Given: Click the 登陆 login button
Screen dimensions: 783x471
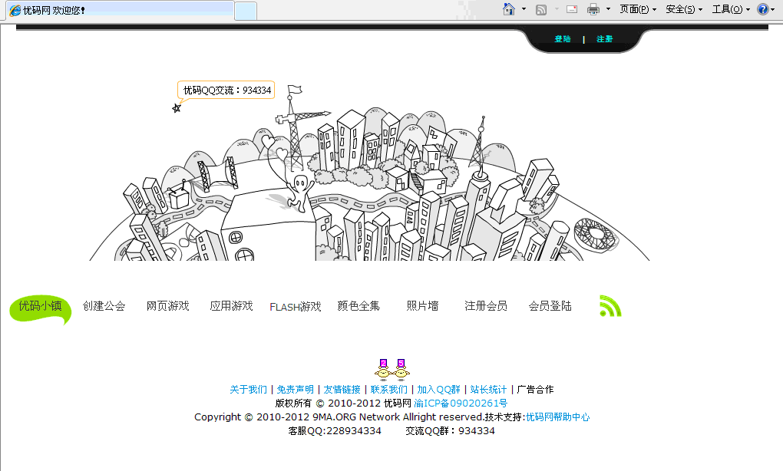Looking at the screenshot, I should pyautogui.click(x=561, y=38).
